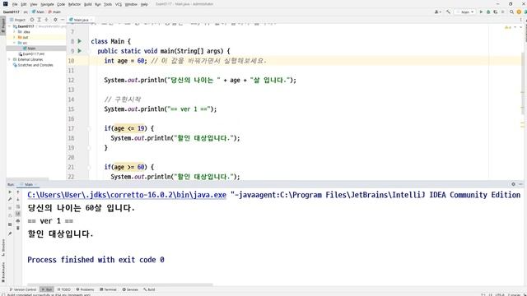Open Search Everywhere magnifier icon

pyautogui.click(x=511, y=12)
